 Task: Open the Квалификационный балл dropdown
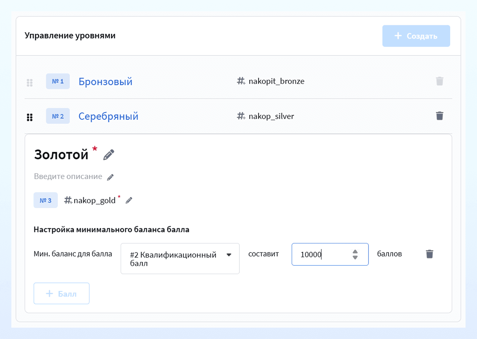point(180,259)
